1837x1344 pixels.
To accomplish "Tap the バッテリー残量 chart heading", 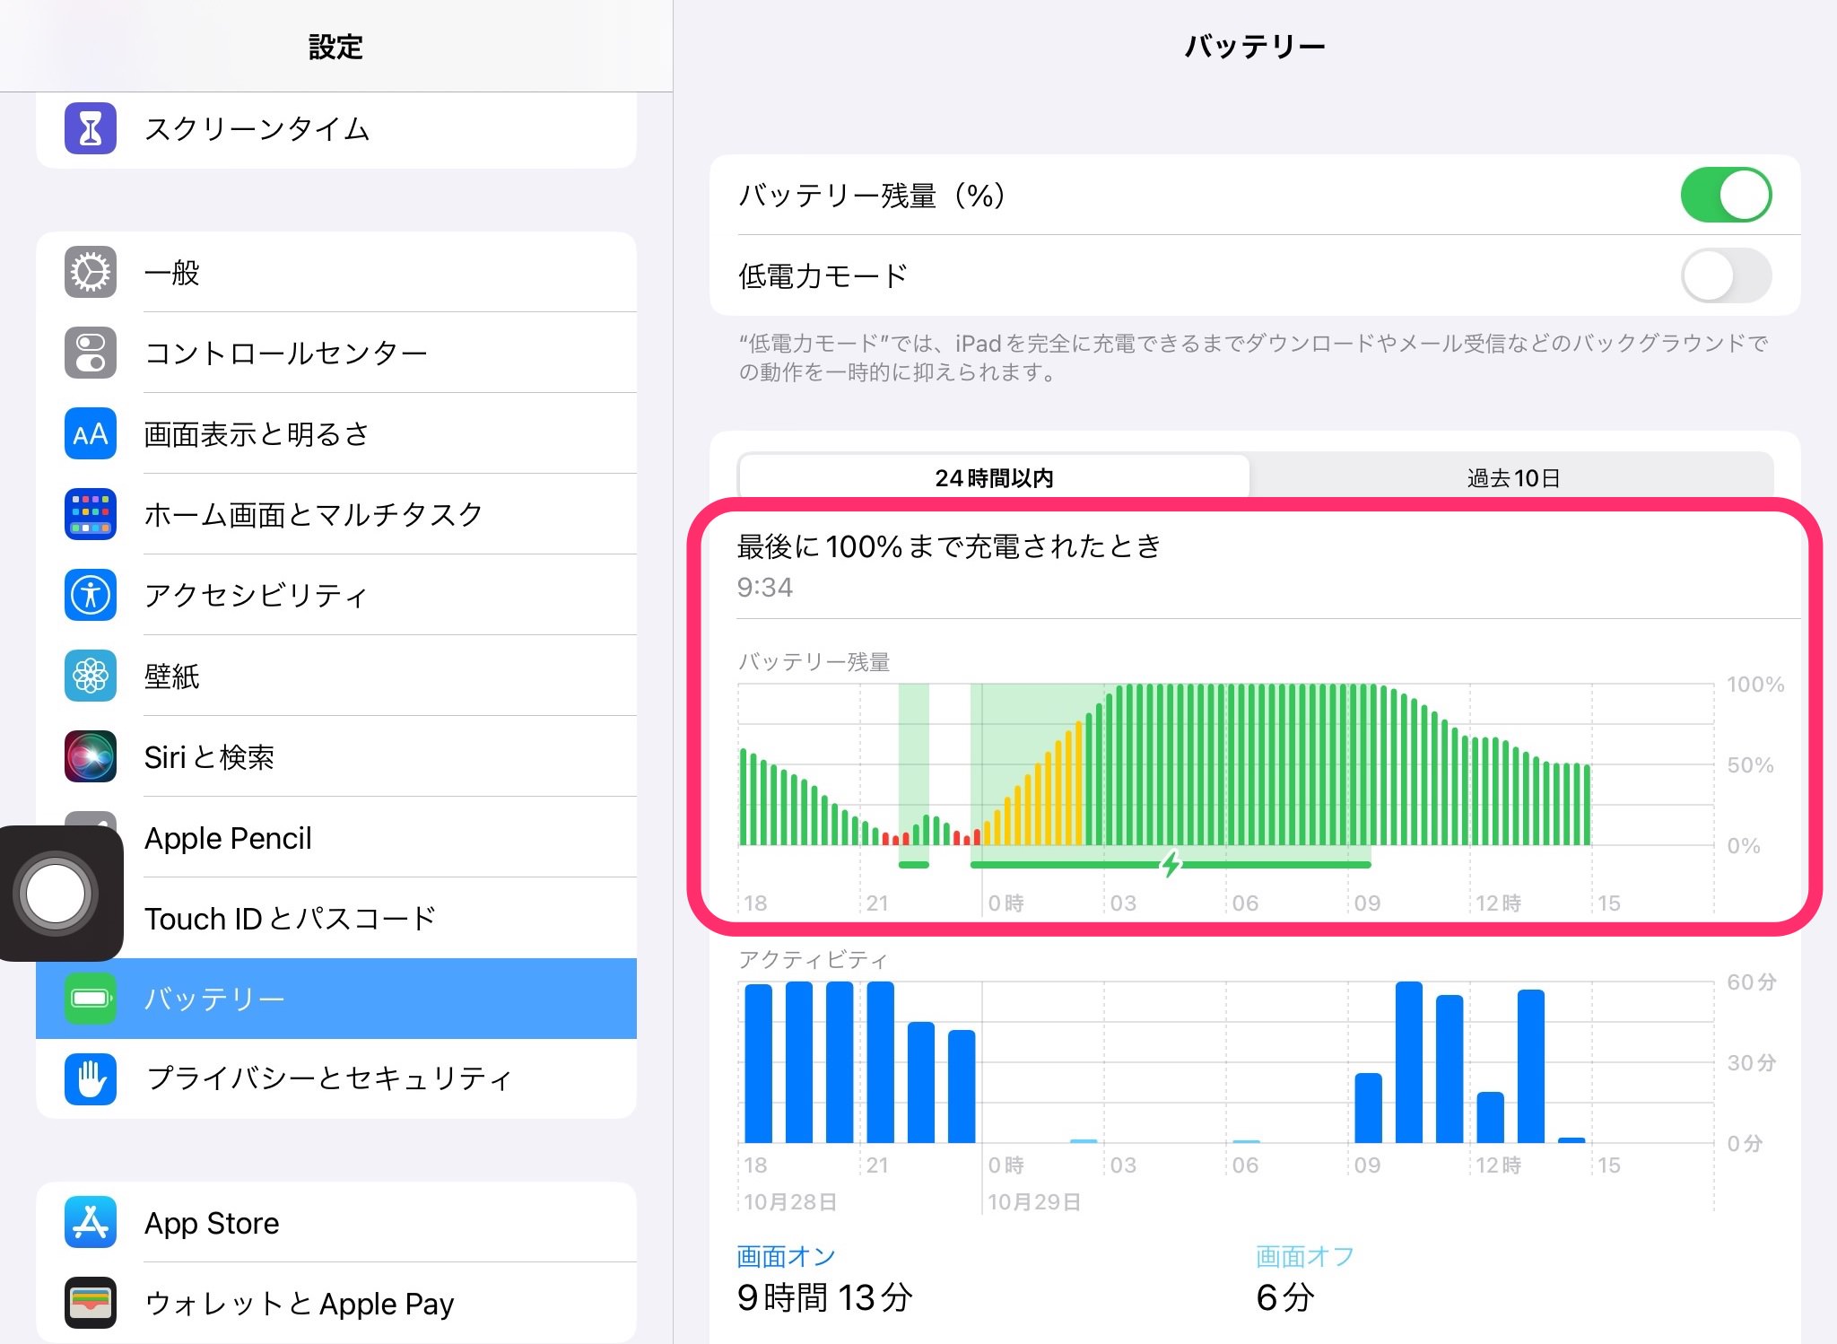I will click(x=814, y=662).
